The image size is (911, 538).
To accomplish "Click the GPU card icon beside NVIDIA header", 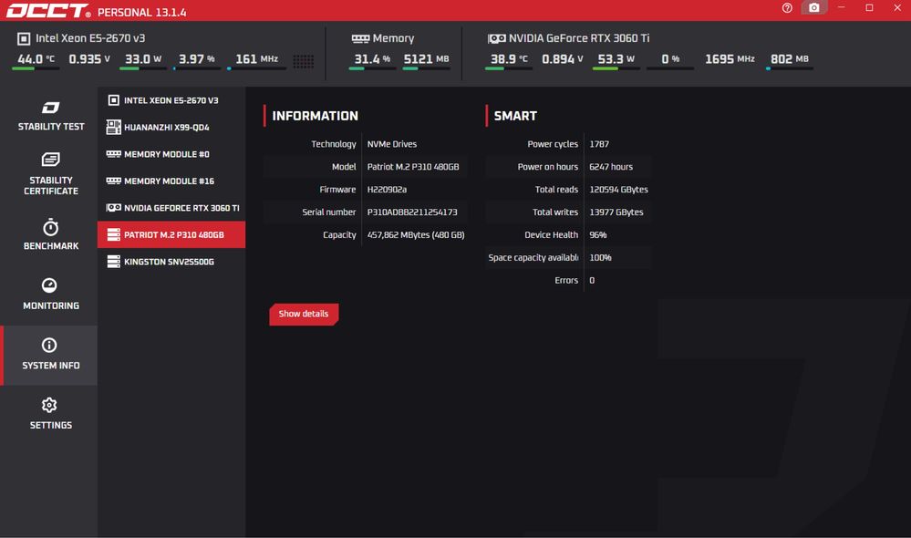I will (x=497, y=38).
